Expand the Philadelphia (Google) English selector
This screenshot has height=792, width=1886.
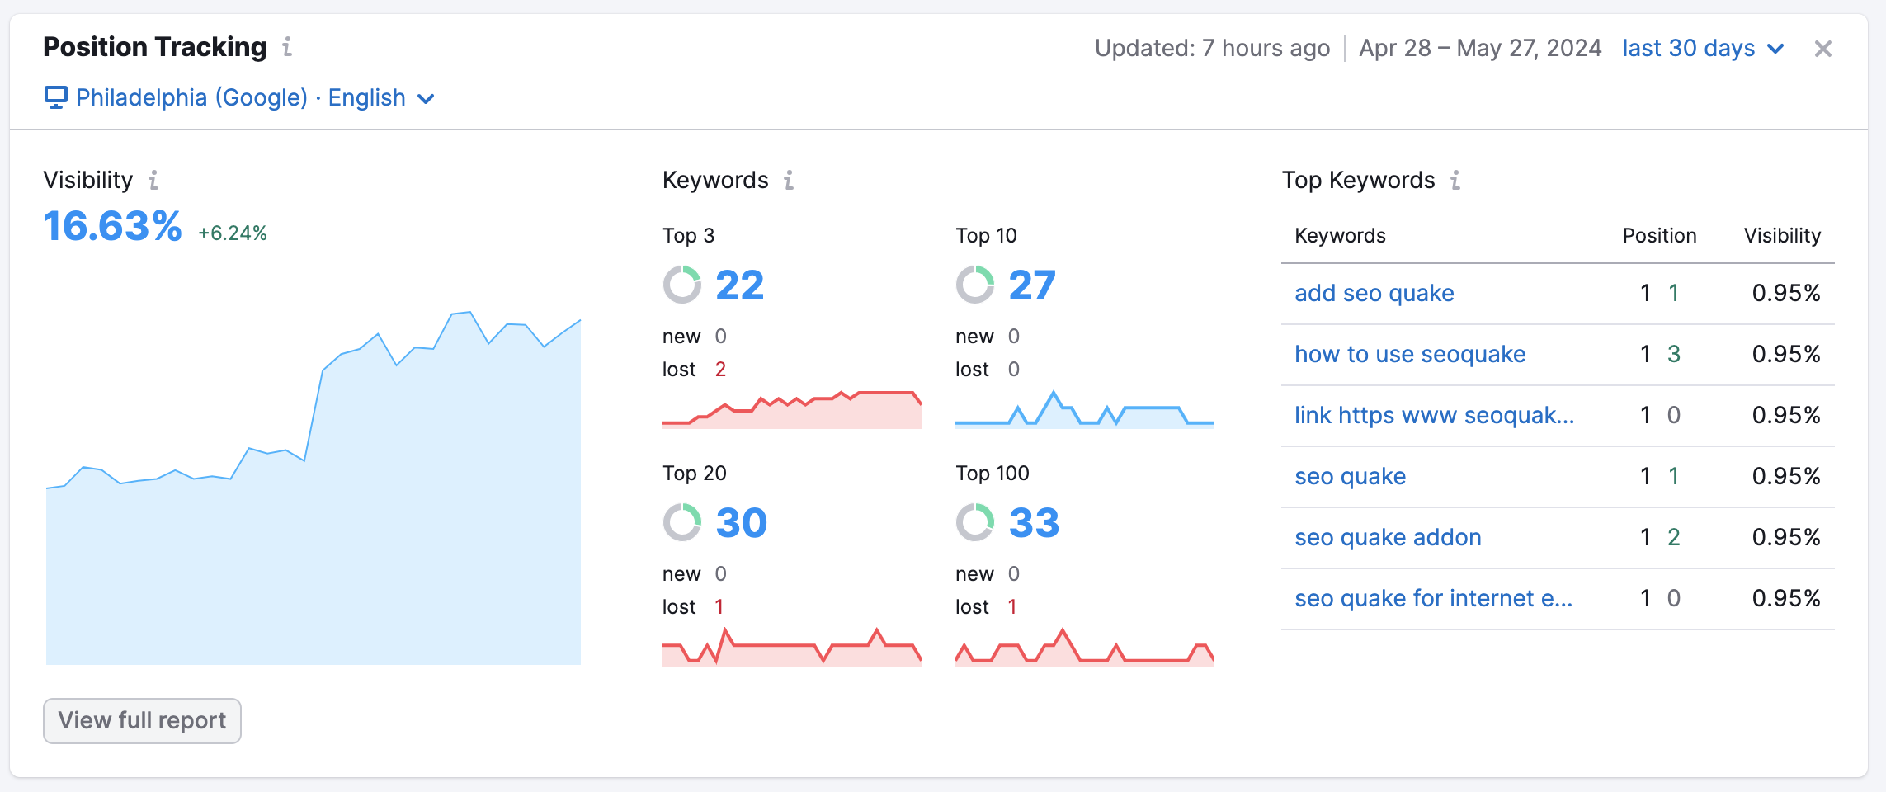click(x=190, y=97)
